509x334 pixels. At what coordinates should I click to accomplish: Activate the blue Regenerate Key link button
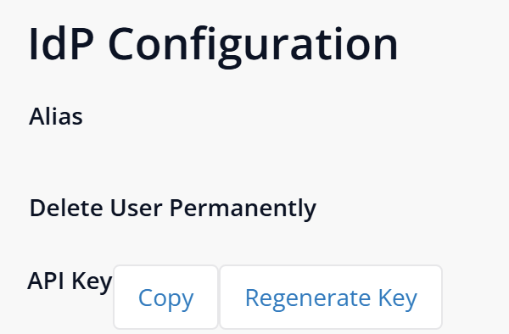[x=331, y=297]
